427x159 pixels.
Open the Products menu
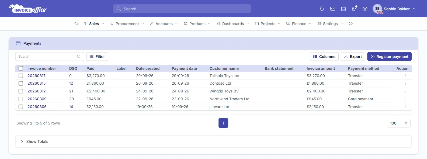(x=197, y=24)
